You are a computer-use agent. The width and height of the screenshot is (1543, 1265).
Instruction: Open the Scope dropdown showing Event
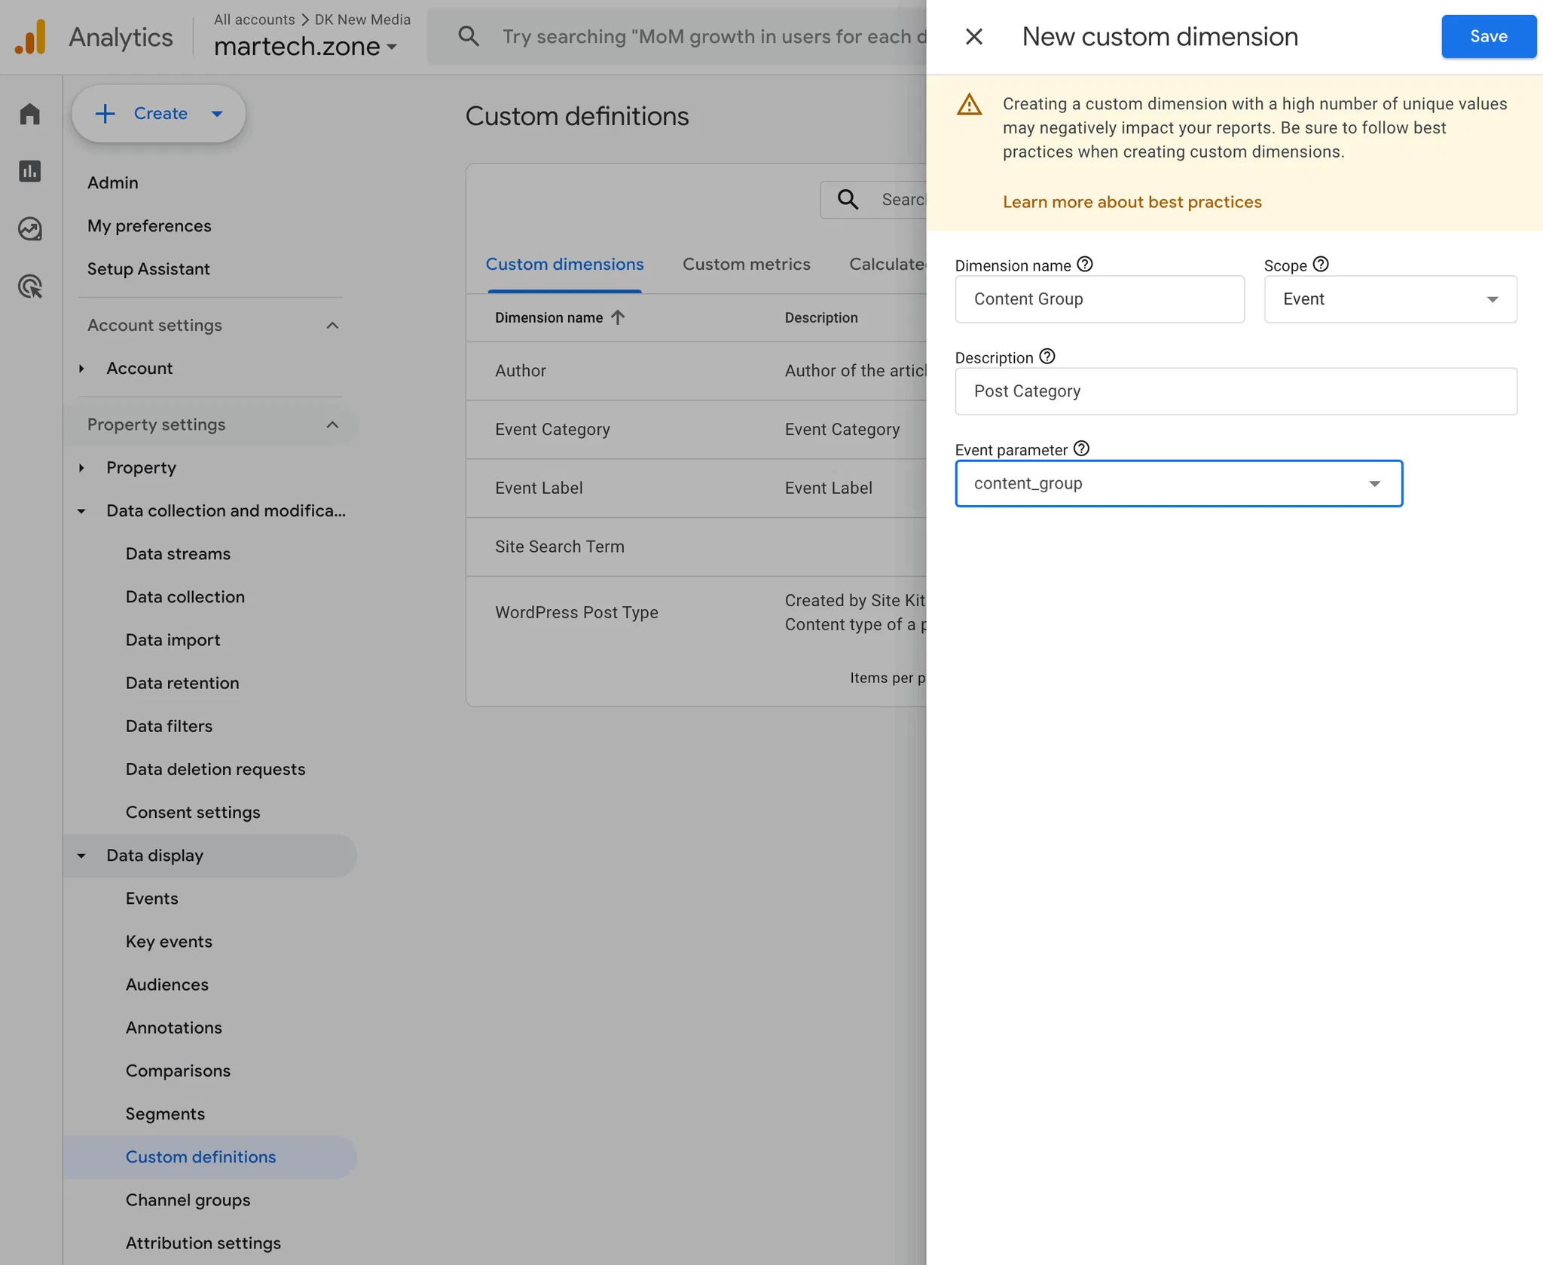pyautogui.click(x=1390, y=299)
